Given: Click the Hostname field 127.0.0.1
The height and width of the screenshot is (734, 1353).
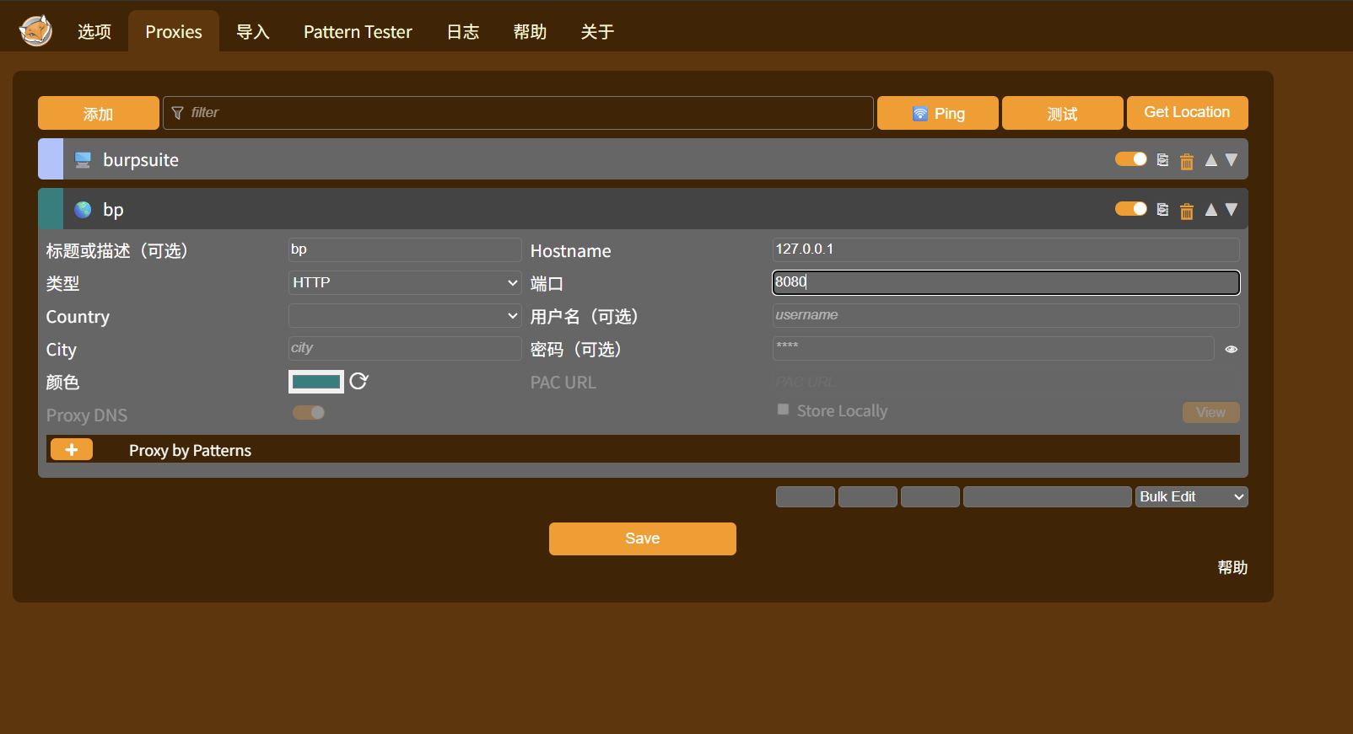Looking at the screenshot, I should click(x=1006, y=249).
